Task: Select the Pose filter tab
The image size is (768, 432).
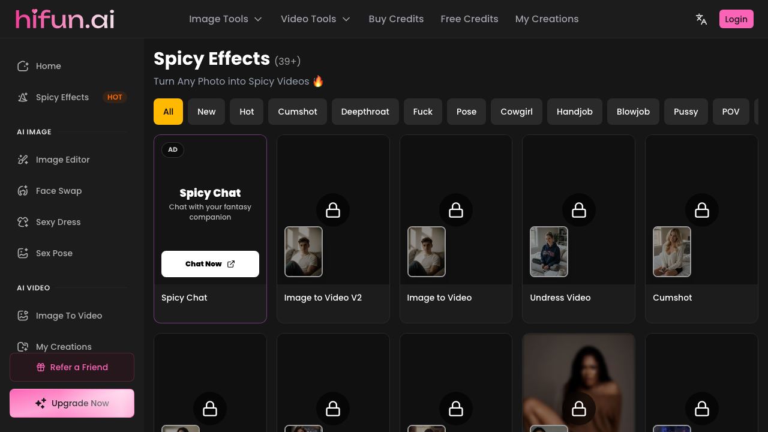Action: point(466,112)
